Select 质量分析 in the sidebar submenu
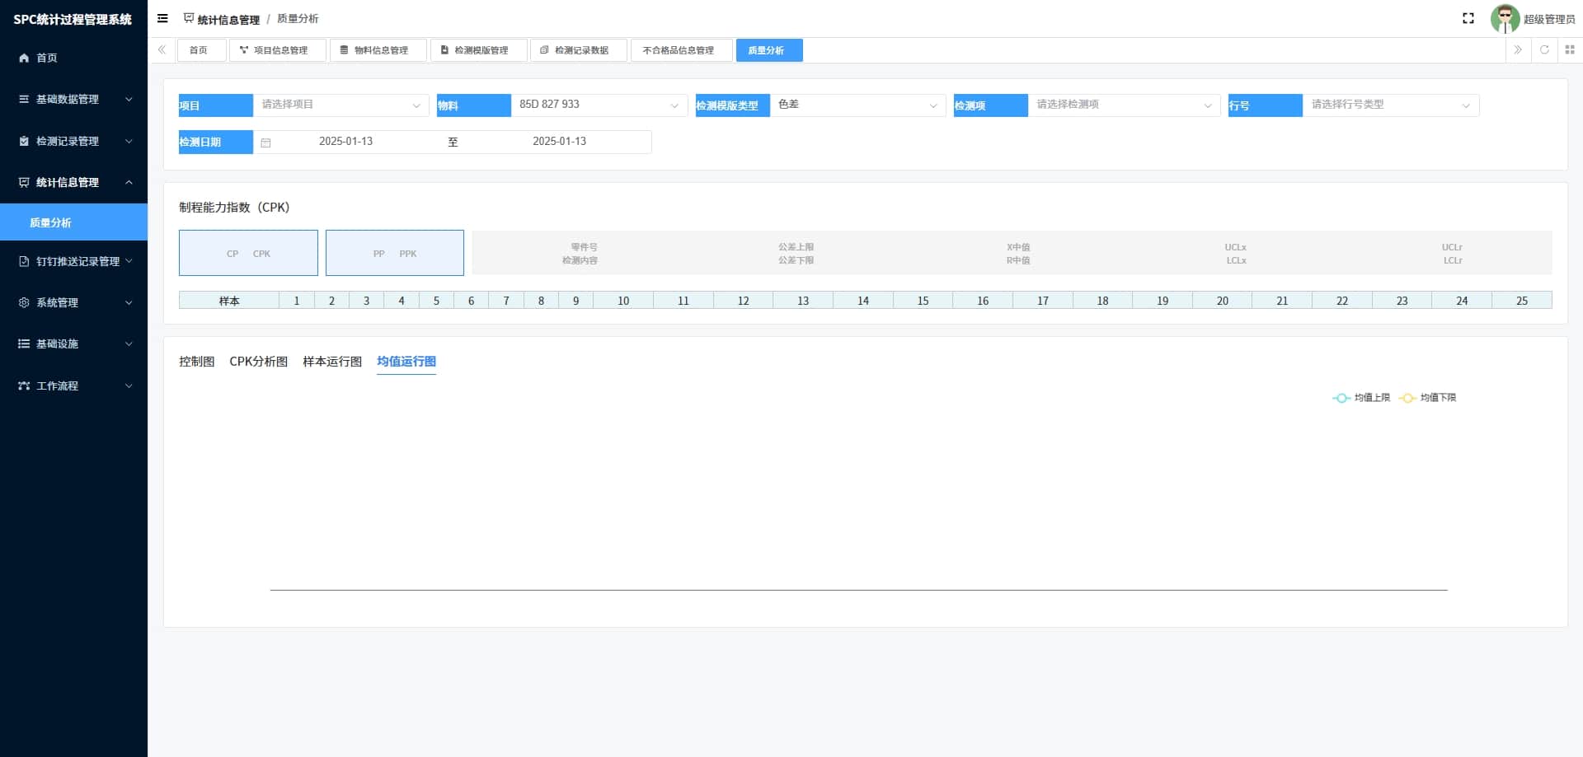The width and height of the screenshot is (1583, 757). coord(73,222)
